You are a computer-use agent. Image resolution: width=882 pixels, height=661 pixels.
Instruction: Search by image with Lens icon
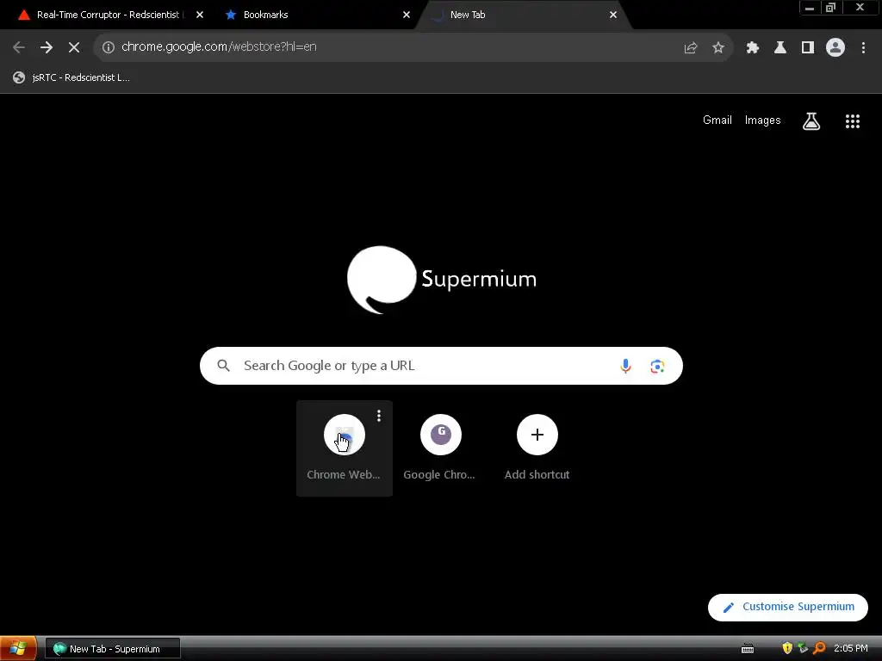[x=657, y=367]
